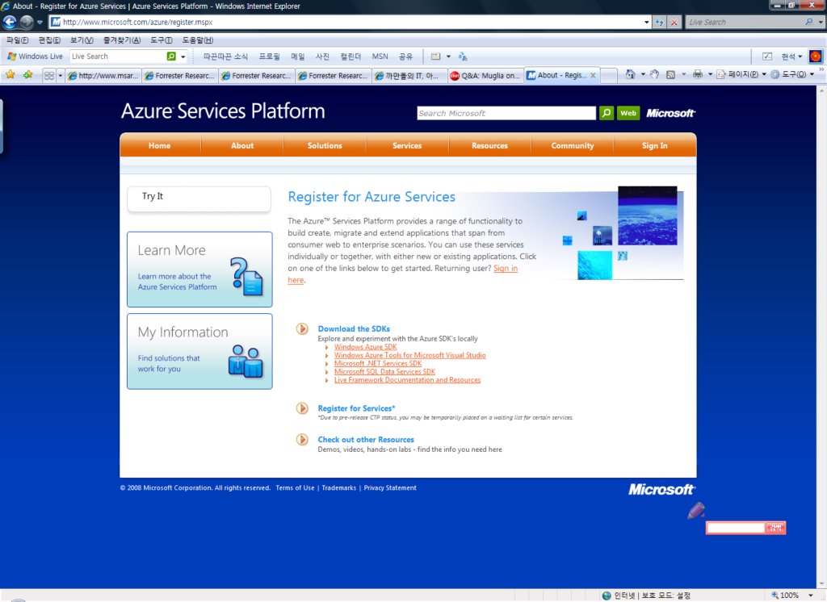The width and height of the screenshot is (827, 602).
Task: Click the Search Microsoft input field
Action: pyautogui.click(x=506, y=113)
